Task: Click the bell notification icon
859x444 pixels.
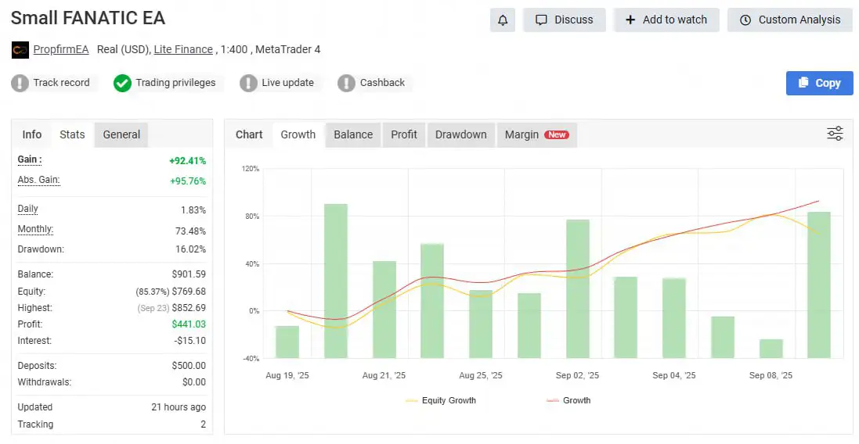Action: (503, 20)
